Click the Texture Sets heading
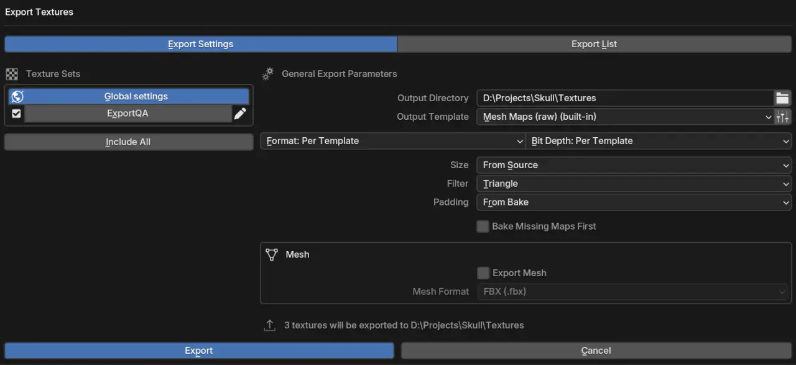Viewport: 796px width, 365px height. click(53, 74)
